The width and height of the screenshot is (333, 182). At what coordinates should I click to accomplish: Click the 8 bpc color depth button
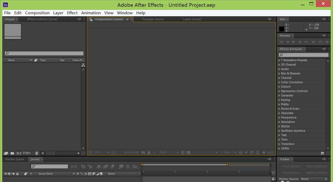pyautogui.click(x=27, y=153)
